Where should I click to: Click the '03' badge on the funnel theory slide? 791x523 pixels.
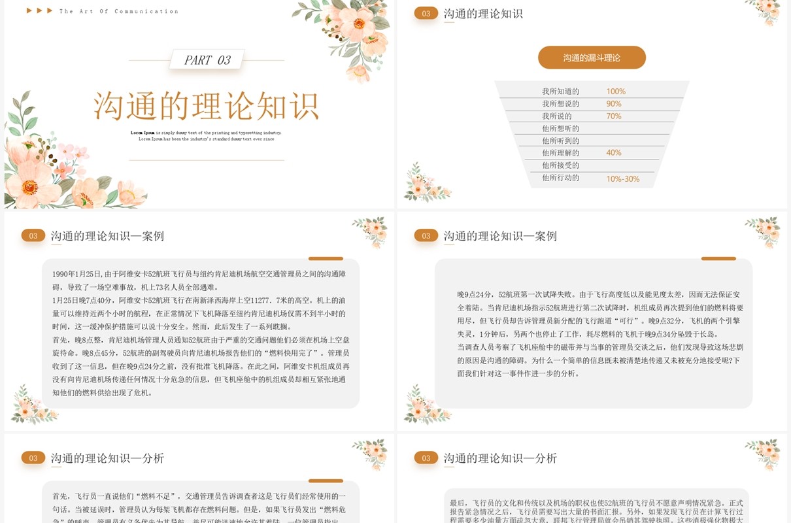tap(426, 13)
